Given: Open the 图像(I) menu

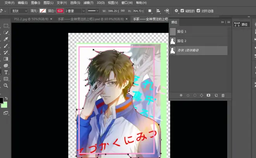Looking at the screenshot, I should (x=35, y=3).
